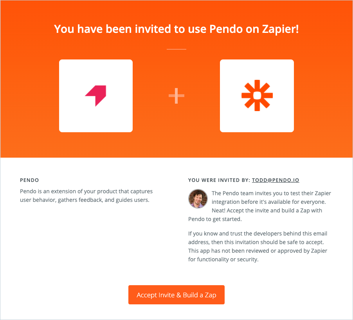Click the PENDO section heading
This screenshot has height=320, width=353.
click(29, 180)
